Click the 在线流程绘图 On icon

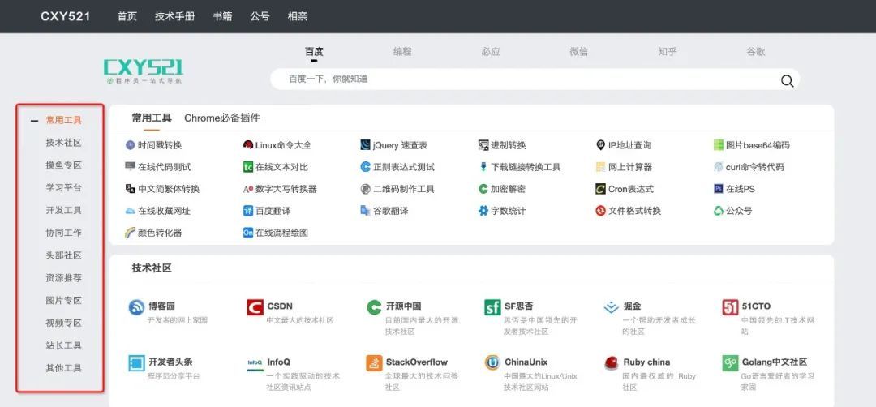coord(248,233)
